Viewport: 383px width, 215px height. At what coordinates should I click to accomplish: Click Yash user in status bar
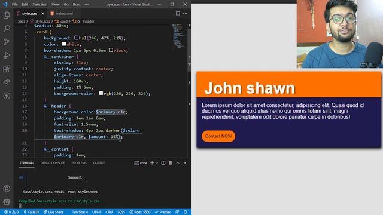31,212
